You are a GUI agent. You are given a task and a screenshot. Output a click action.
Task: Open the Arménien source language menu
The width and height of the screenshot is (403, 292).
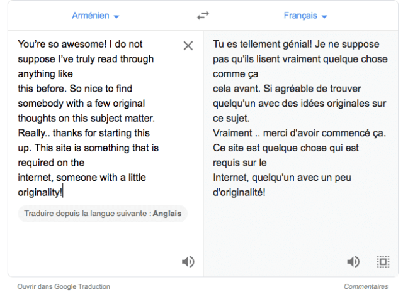(90, 15)
